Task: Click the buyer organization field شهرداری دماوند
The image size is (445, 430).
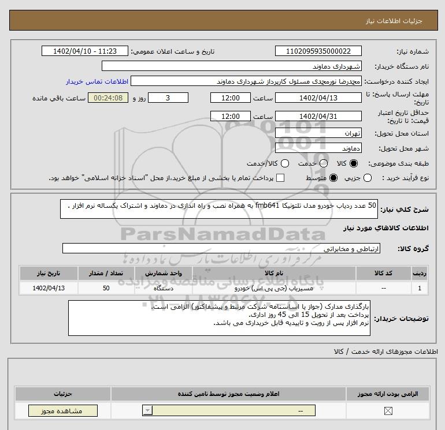Action: click(232, 66)
